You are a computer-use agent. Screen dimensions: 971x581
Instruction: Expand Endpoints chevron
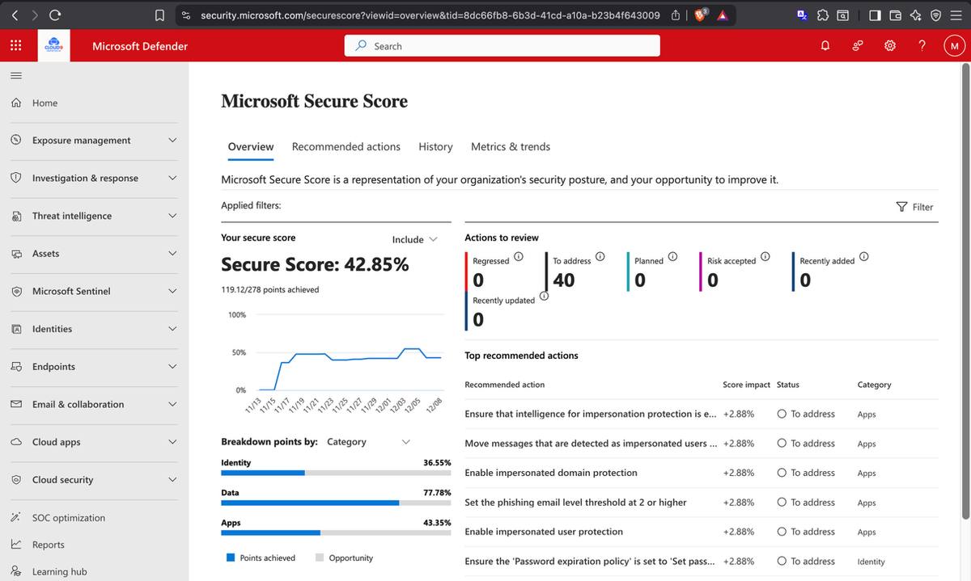click(x=172, y=367)
